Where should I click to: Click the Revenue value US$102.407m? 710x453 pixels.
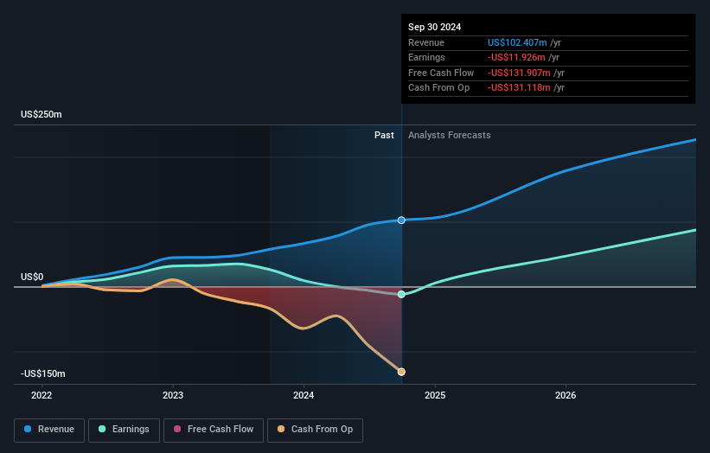517,42
